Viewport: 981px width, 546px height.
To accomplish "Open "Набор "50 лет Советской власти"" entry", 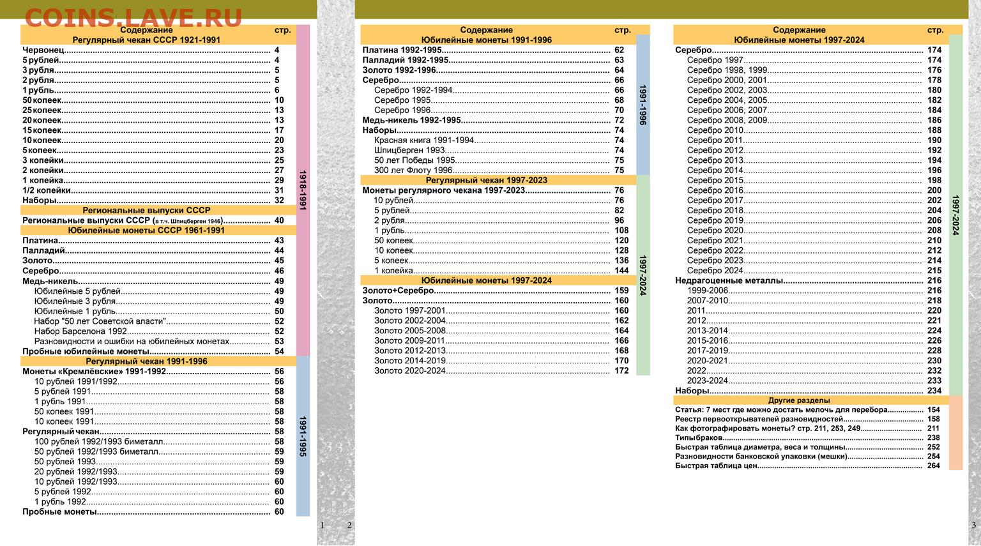I will click(158, 321).
